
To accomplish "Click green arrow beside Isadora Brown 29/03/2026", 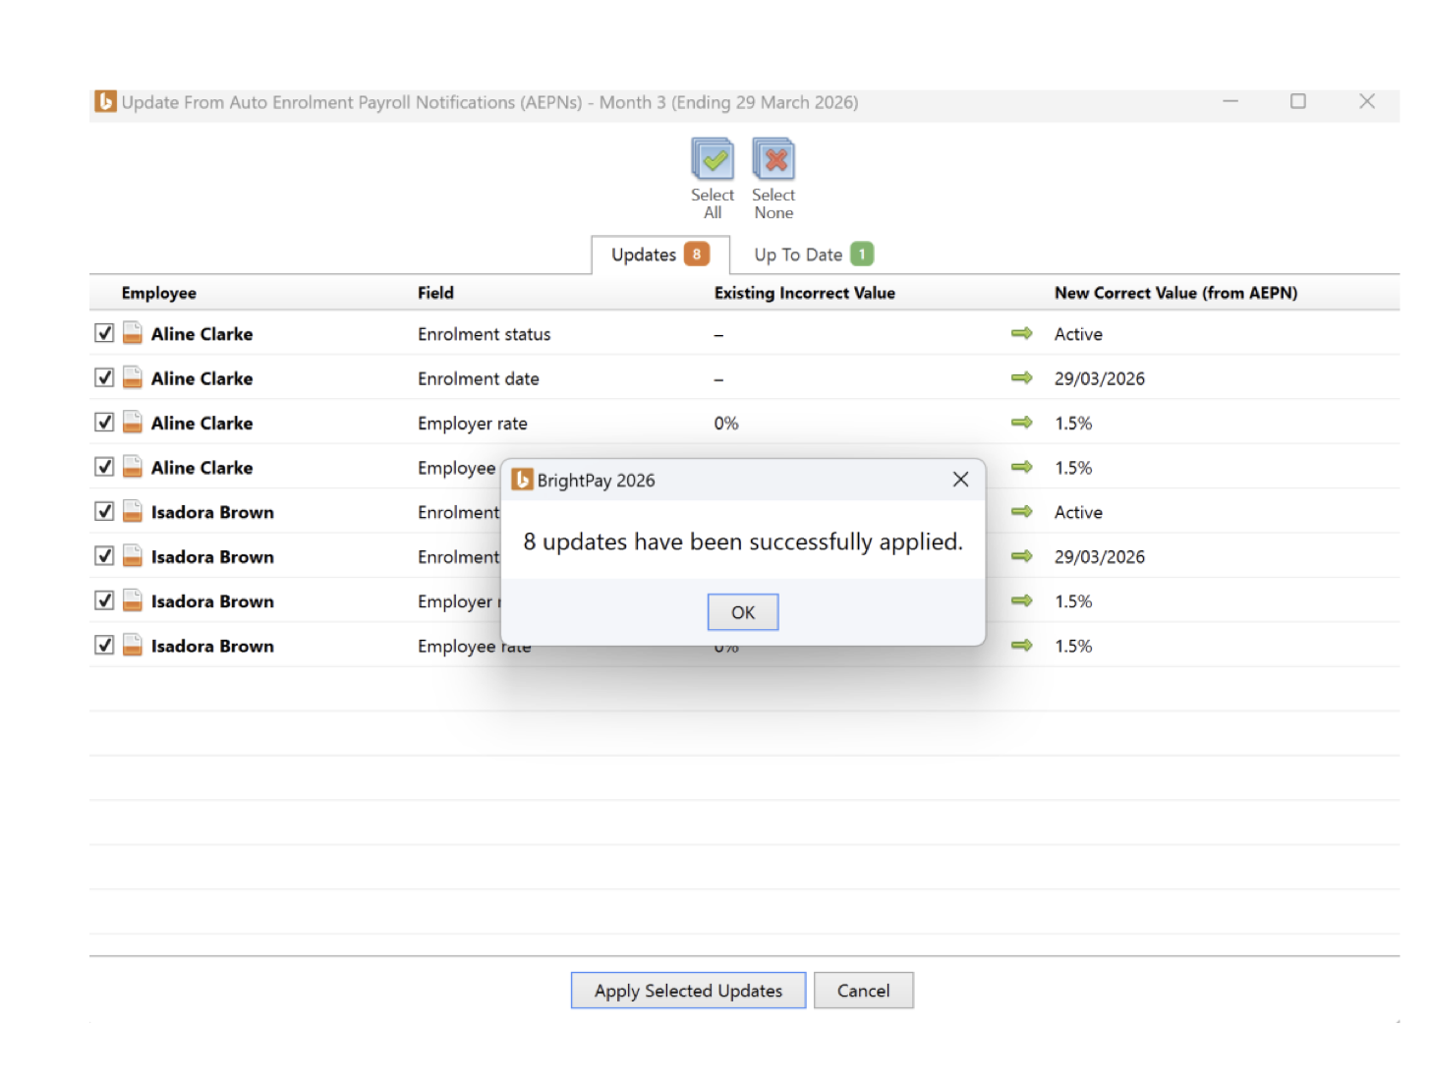I will [1022, 556].
